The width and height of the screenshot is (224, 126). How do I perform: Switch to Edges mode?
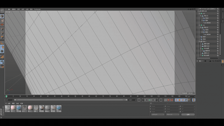click(x=2, y=33)
